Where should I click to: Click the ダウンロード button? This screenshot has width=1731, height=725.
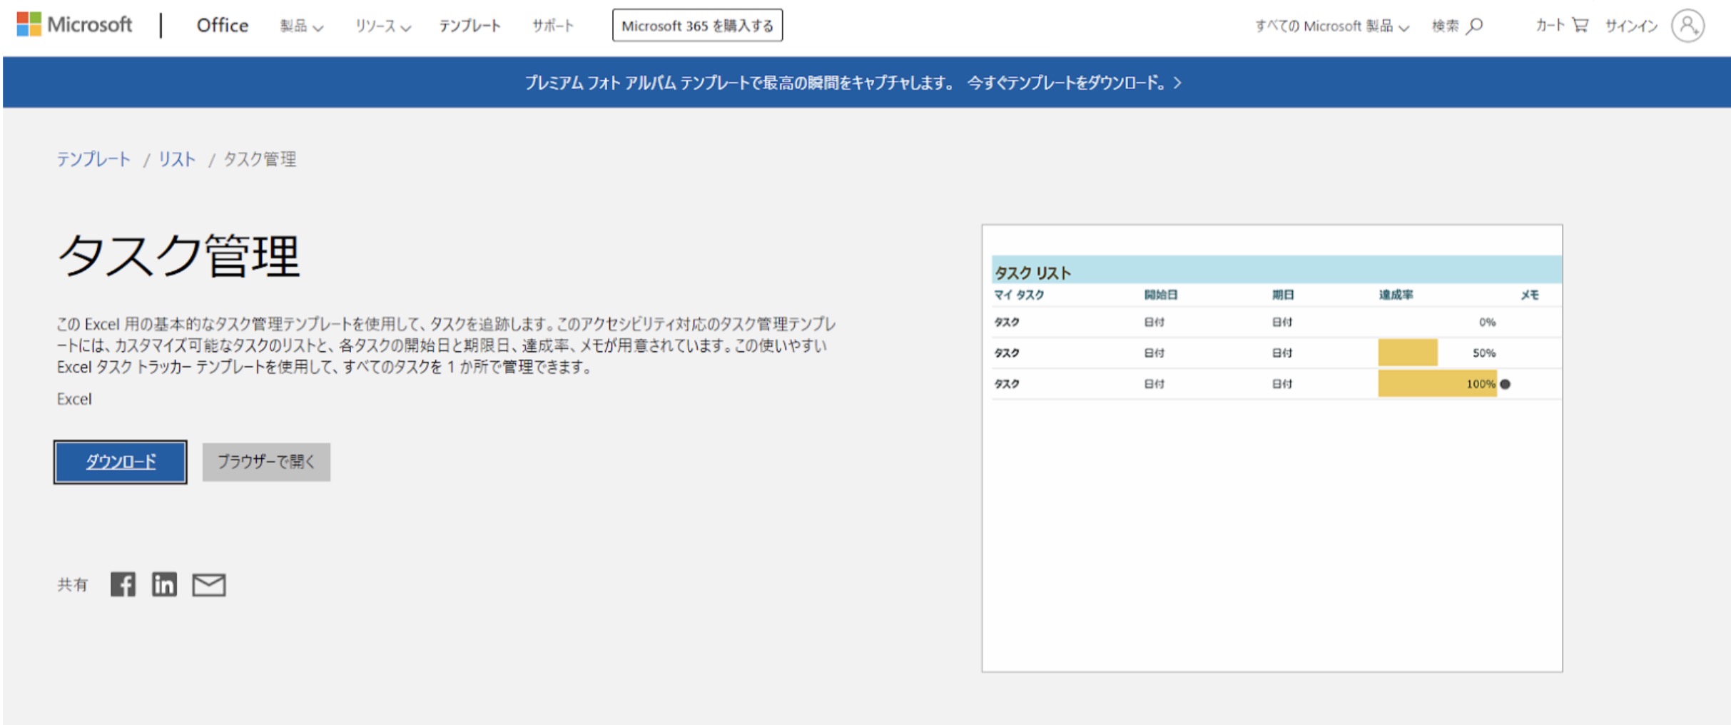click(x=119, y=462)
